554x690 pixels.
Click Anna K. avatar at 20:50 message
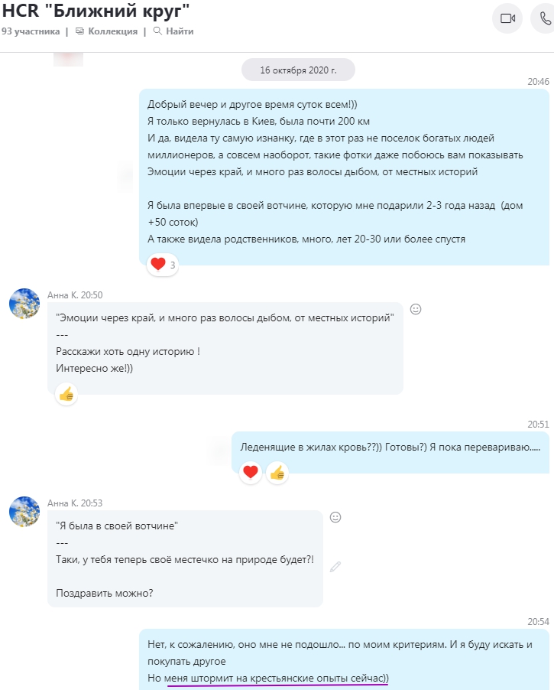pos(24,304)
